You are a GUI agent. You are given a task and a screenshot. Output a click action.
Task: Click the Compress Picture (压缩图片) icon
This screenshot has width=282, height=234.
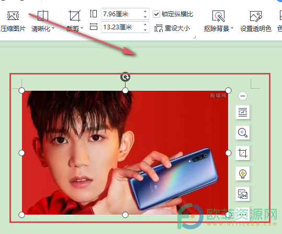pos(13,16)
